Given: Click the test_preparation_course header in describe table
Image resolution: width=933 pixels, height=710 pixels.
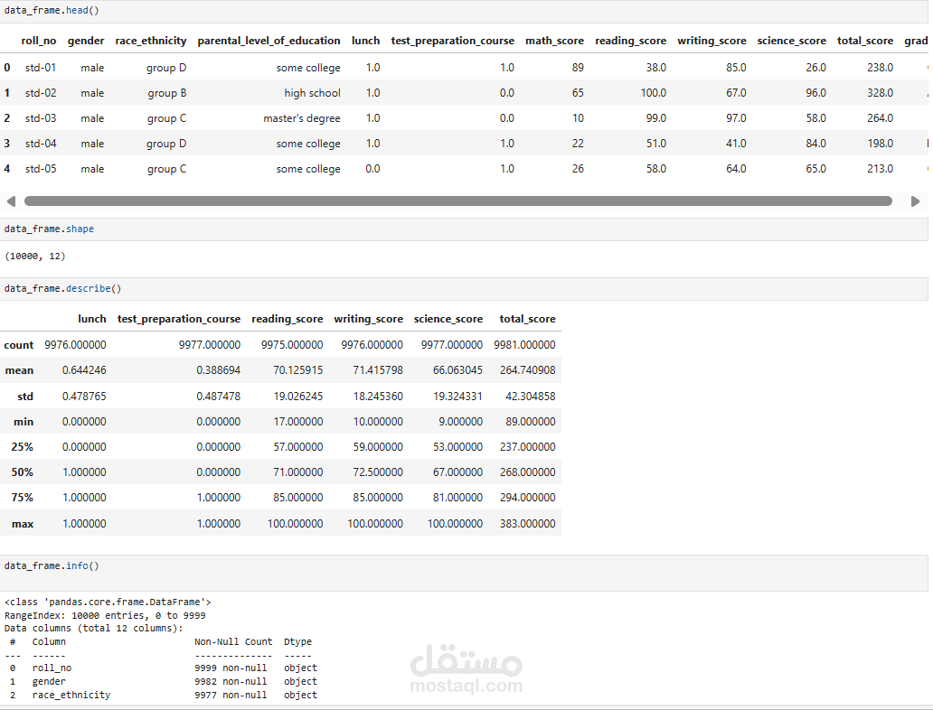Looking at the screenshot, I should [179, 319].
